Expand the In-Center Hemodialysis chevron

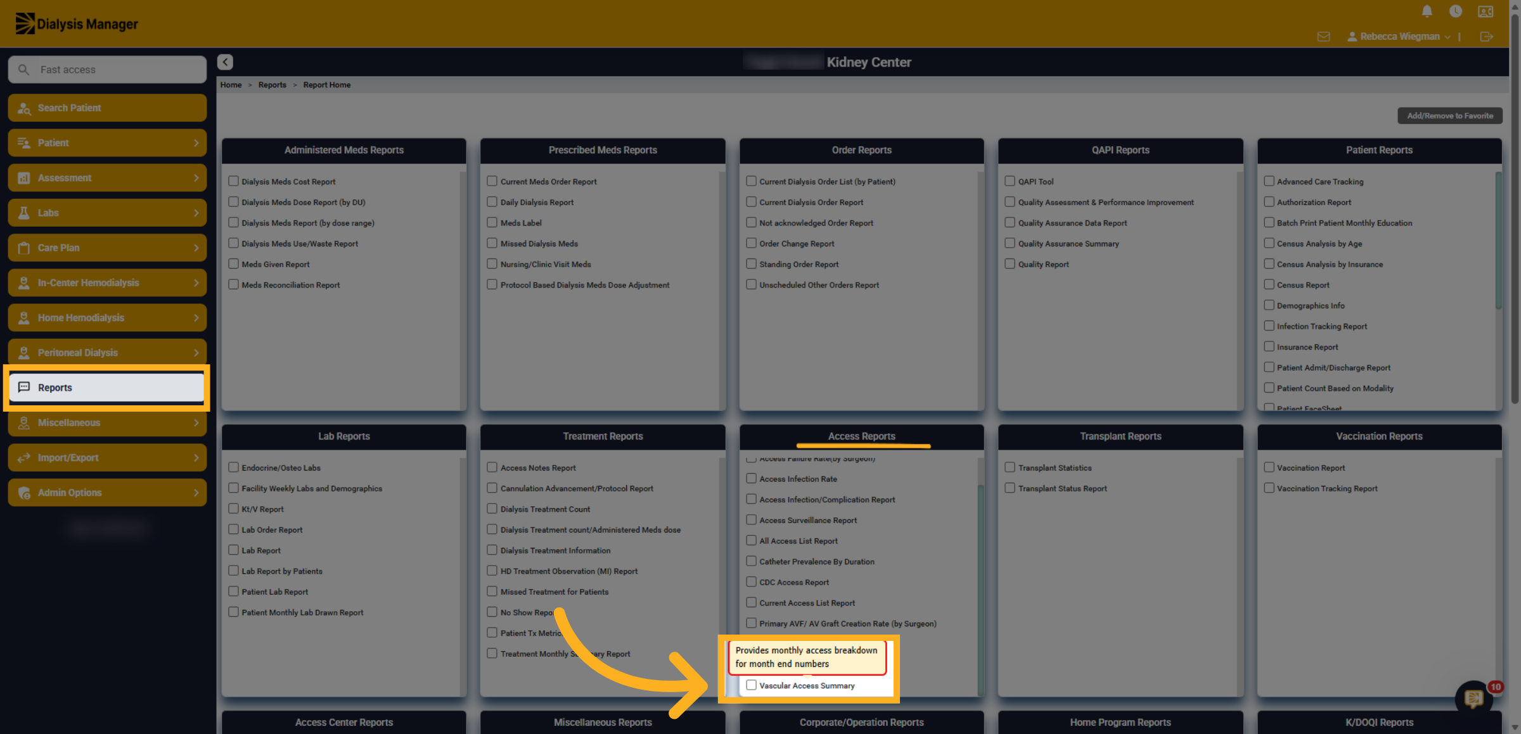click(196, 283)
